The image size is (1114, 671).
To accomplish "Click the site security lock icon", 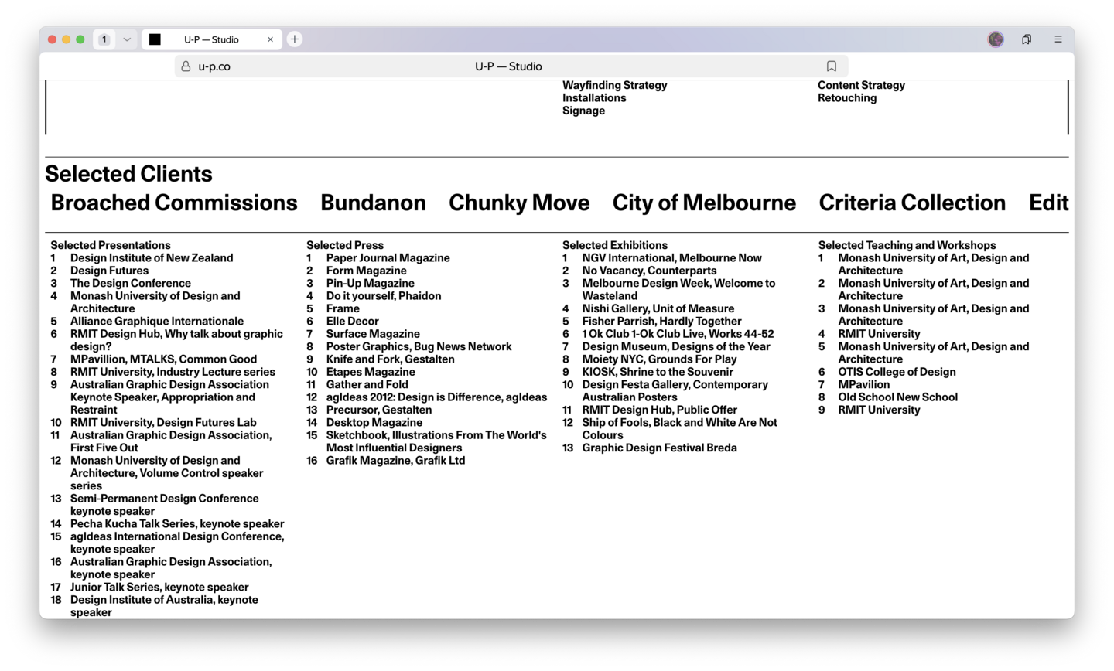I will pyautogui.click(x=186, y=66).
